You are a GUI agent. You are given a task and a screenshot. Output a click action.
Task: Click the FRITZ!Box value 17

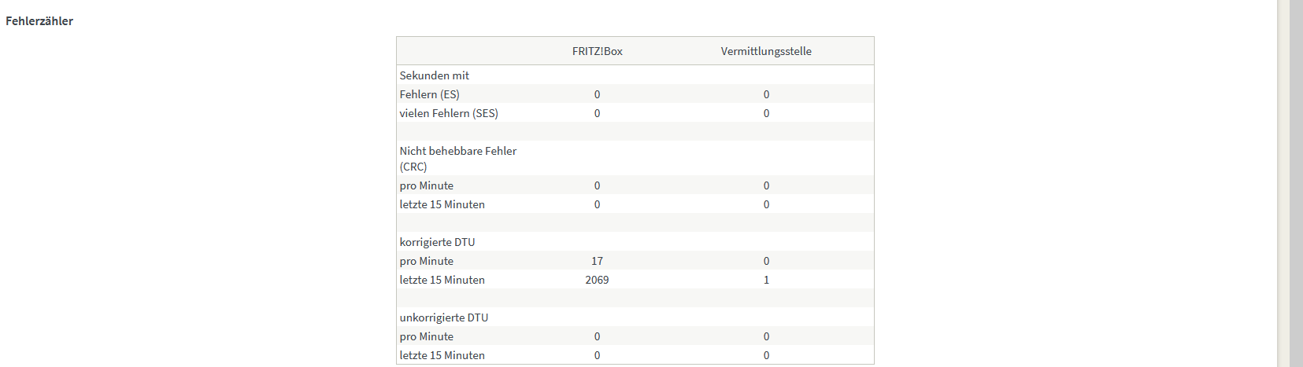click(x=597, y=261)
